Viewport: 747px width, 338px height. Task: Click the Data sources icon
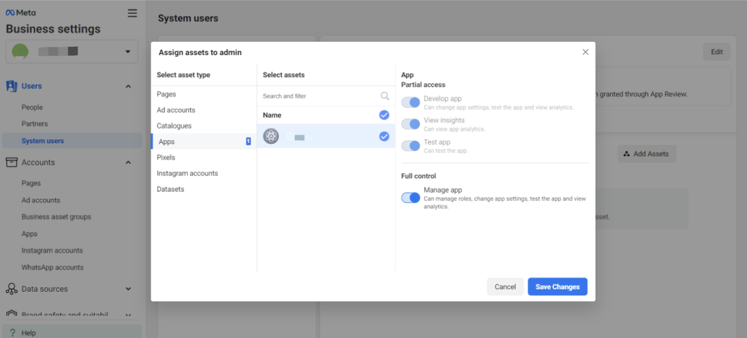coord(11,289)
